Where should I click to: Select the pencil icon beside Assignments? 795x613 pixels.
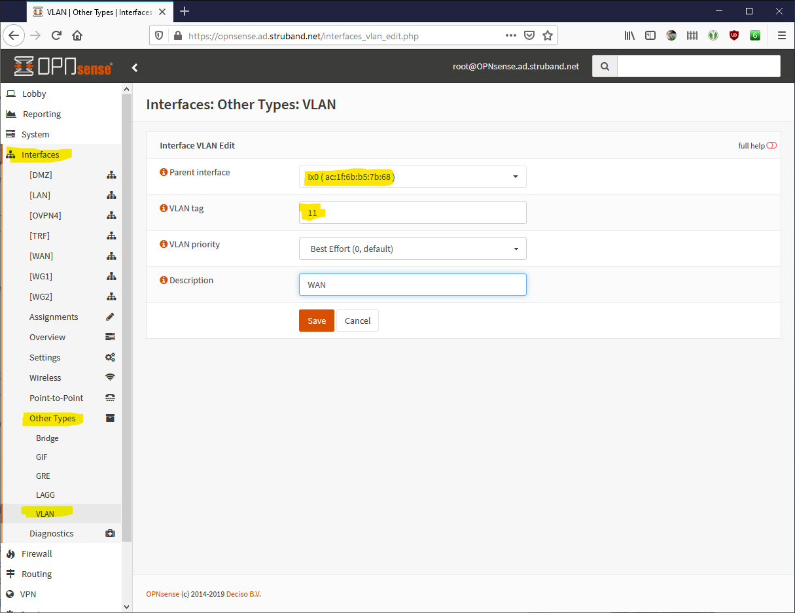110,317
